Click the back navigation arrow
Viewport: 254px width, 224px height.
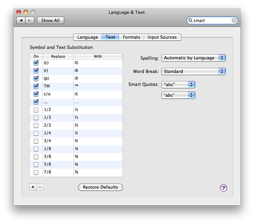(x=21, y=20)
